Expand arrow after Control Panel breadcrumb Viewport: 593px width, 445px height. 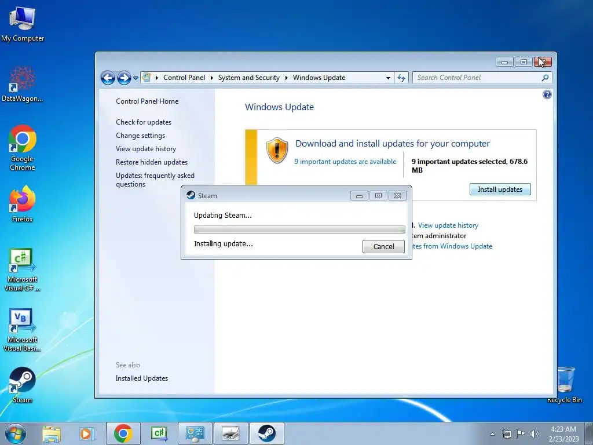211,78
